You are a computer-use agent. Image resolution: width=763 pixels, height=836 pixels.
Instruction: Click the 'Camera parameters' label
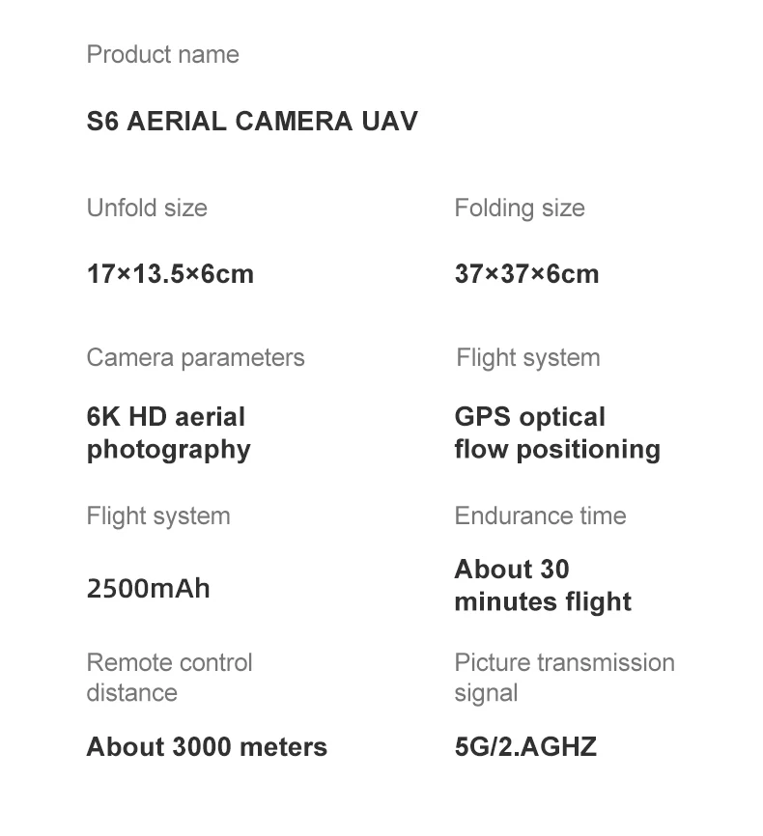pos(195,358)
